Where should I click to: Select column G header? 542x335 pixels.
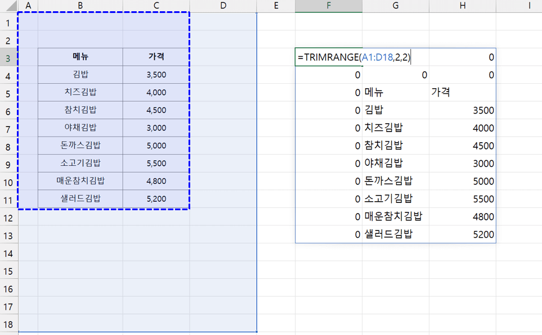click(396, 6)
